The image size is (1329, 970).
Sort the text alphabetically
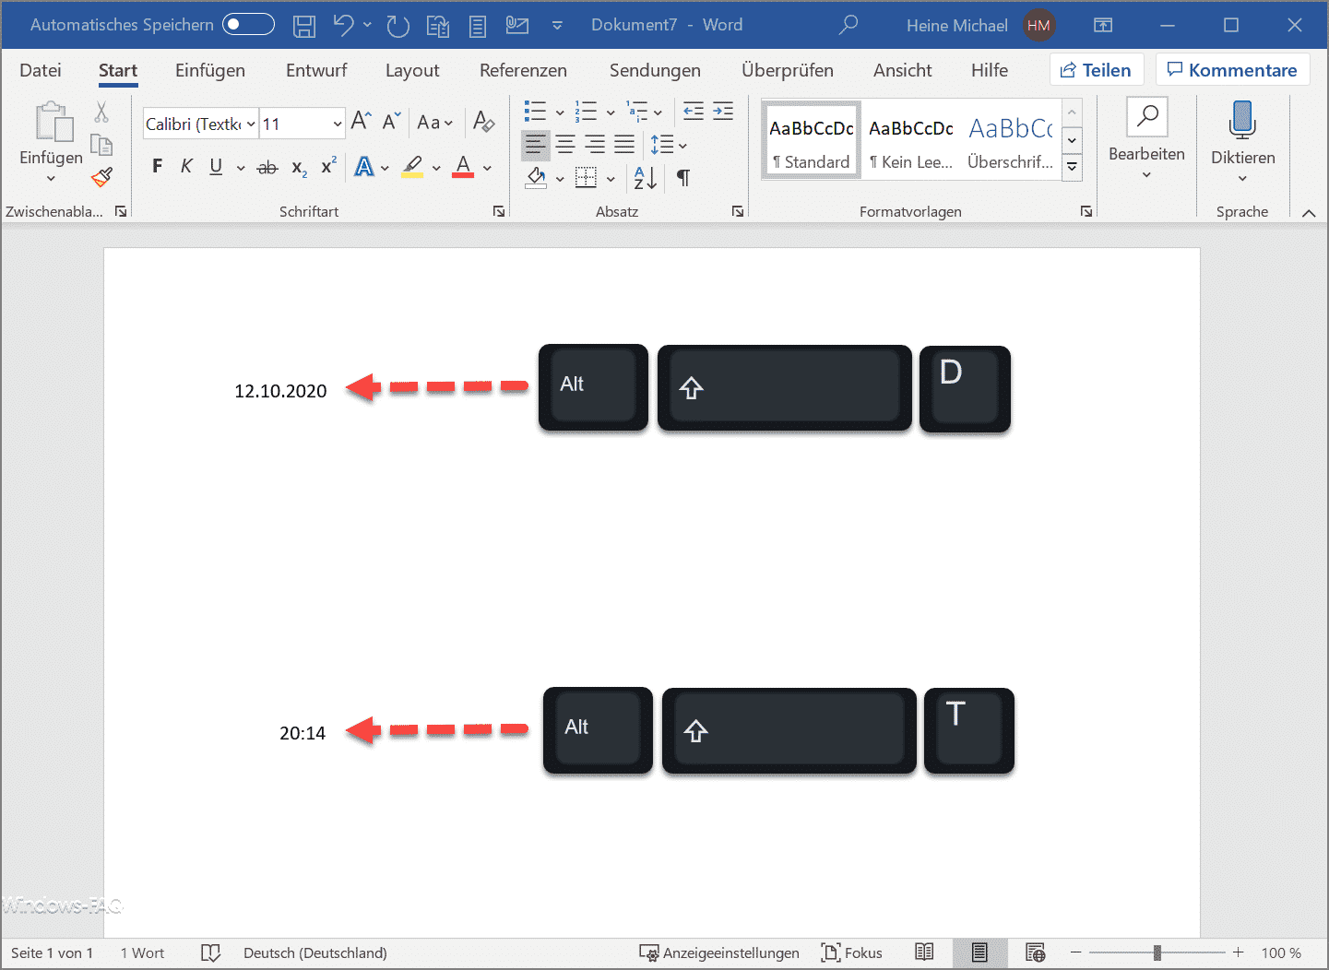(x=646, y=177)
